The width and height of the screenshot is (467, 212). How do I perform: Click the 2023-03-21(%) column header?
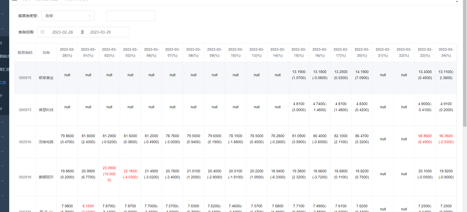click(x=383, y=53)
